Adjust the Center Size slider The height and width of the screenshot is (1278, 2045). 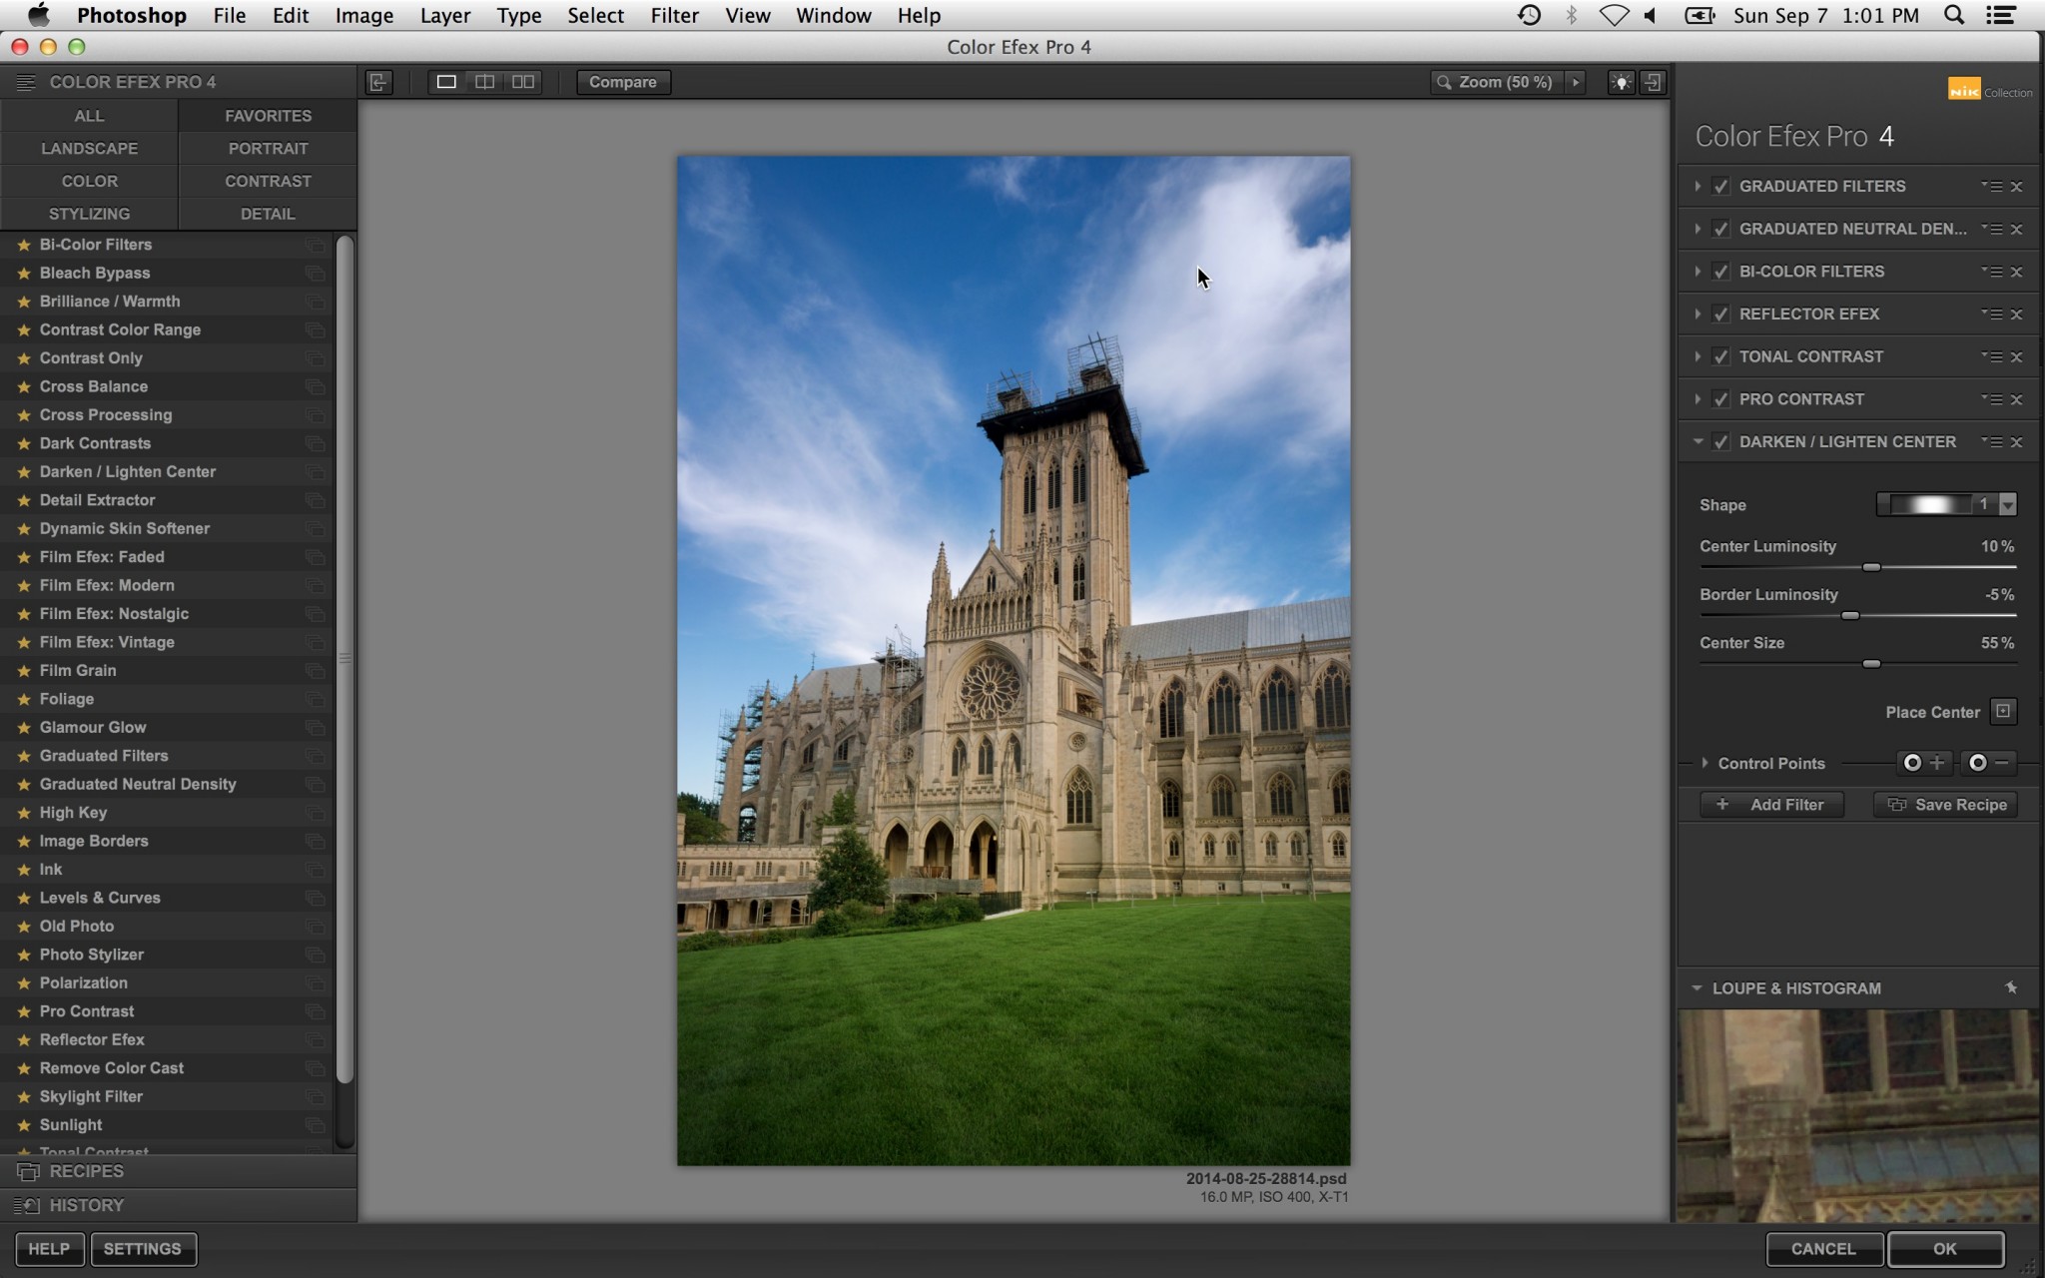[x=1871, y=664]
